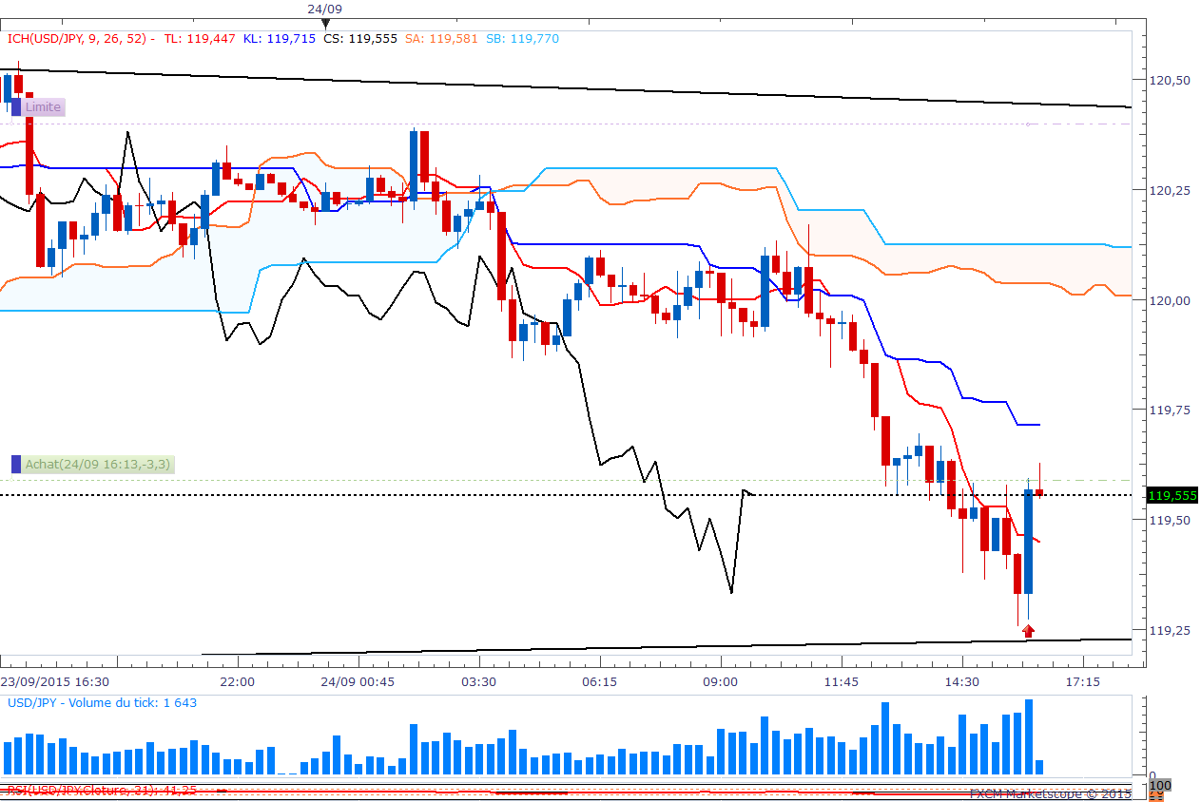The width and height of the screenshot is (1201, 802).
Task: Click the KL: 119,715 value
Action: 280,39
